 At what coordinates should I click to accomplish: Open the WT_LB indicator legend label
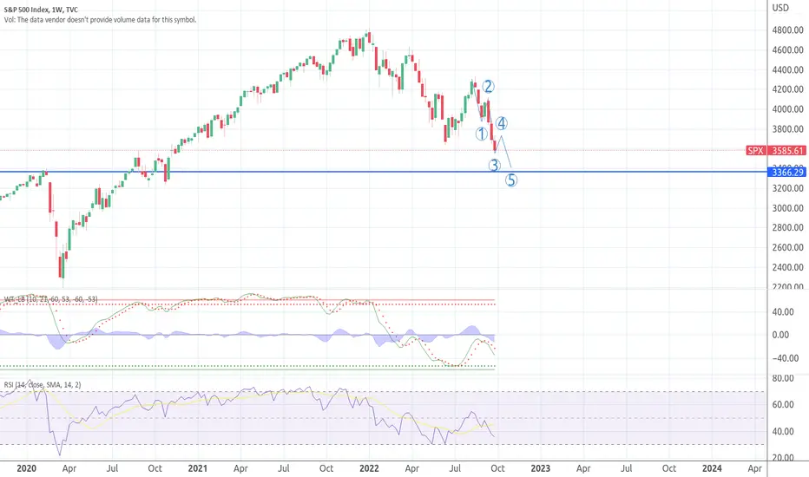50,299
